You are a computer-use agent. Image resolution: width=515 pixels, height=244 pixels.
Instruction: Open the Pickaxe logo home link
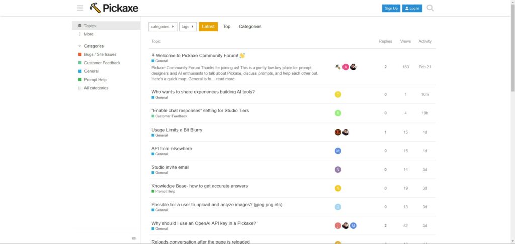(x=114, y=8)
